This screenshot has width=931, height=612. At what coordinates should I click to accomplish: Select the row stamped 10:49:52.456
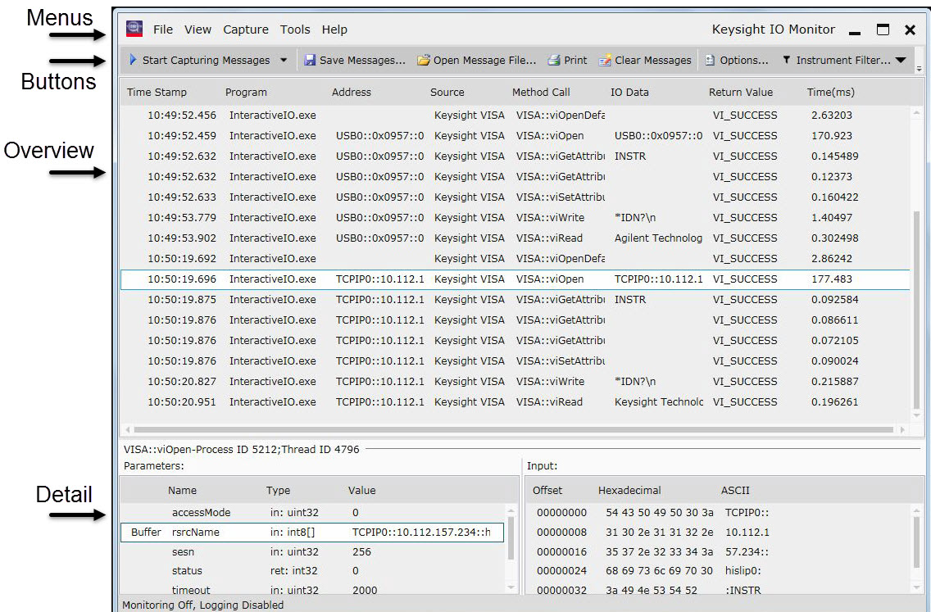point(515,116)
